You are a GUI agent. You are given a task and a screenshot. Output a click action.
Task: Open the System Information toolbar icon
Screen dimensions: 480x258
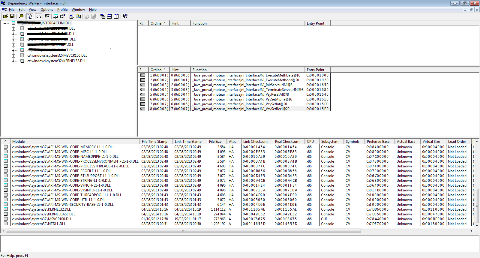(x=71, y=16)
